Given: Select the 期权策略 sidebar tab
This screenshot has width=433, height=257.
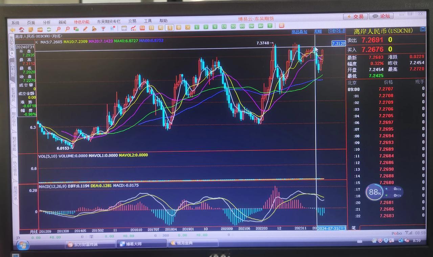Looking at the screenshot, I should pyautogui.click(x=14, y=144).
